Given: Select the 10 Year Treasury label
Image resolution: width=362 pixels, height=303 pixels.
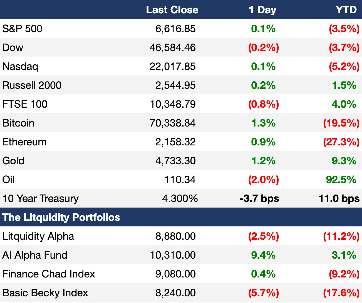Looking at the screenshot, I should click(x=40, y=198).
